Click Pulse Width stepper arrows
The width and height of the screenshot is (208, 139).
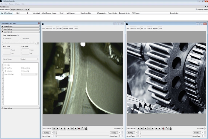pyautogui.click(x=36, y=74)
